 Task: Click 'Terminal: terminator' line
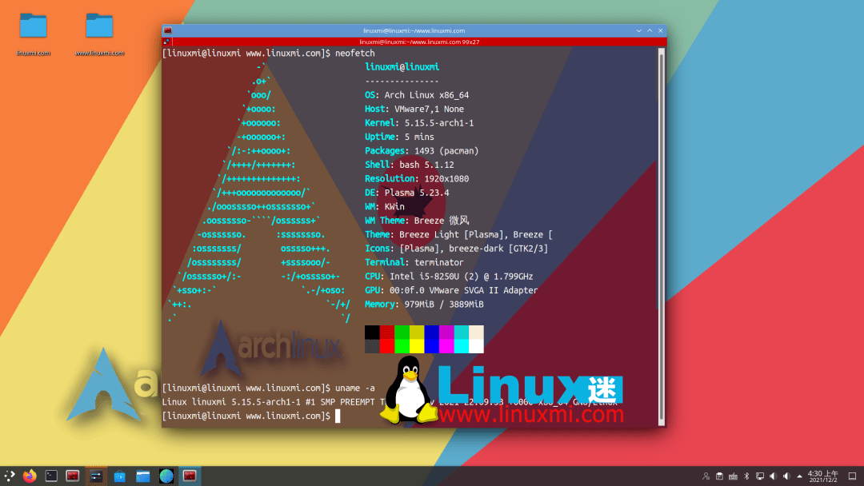(x=414, y=262)
